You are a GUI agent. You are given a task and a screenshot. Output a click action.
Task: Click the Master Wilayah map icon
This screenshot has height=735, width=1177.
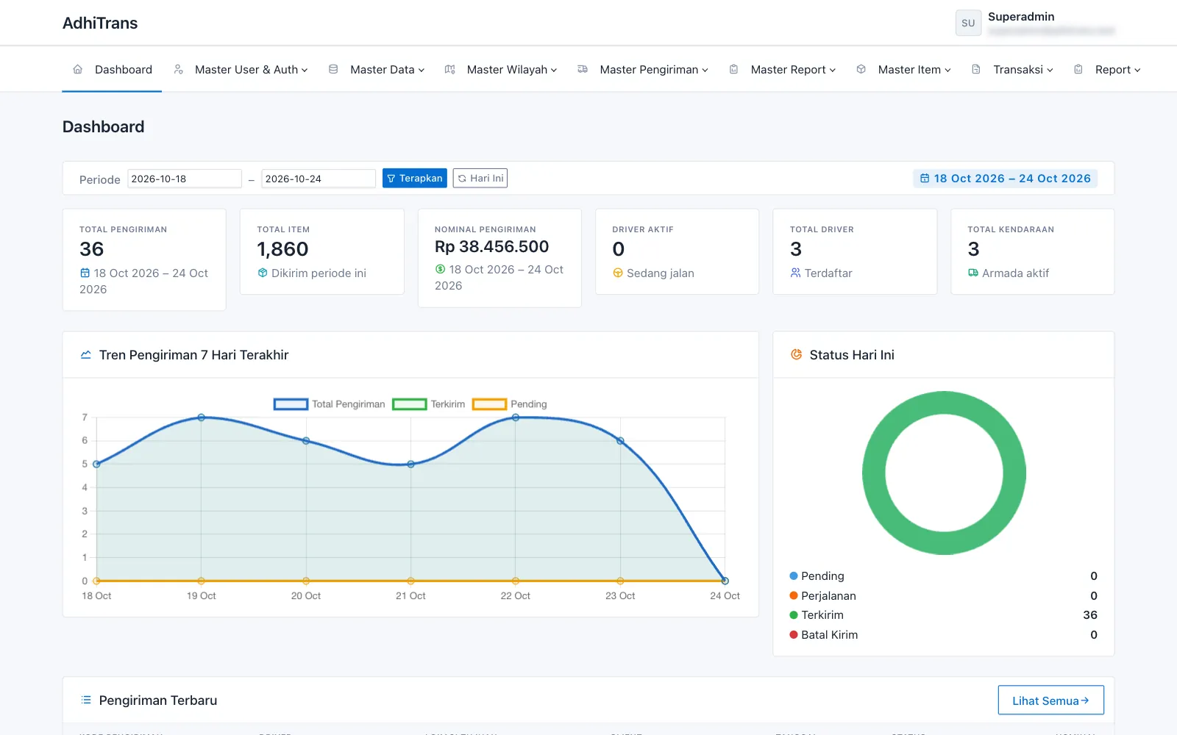(450, 69)
